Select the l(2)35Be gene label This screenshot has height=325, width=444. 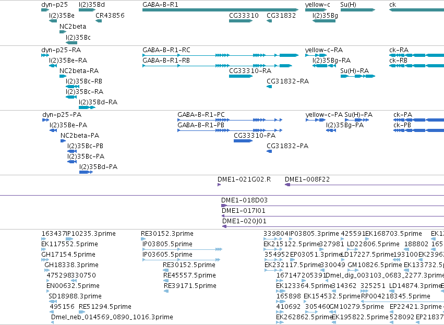click(x=62, y=15)
